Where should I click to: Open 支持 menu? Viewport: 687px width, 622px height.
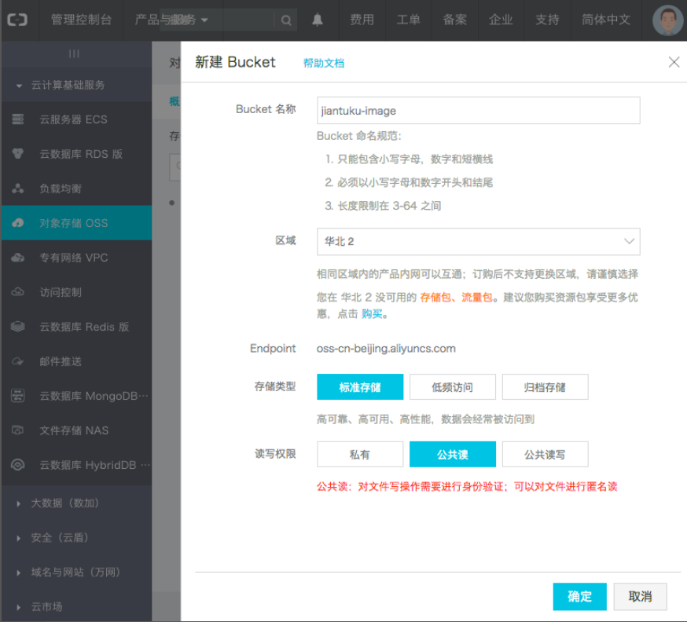point(547,20)
